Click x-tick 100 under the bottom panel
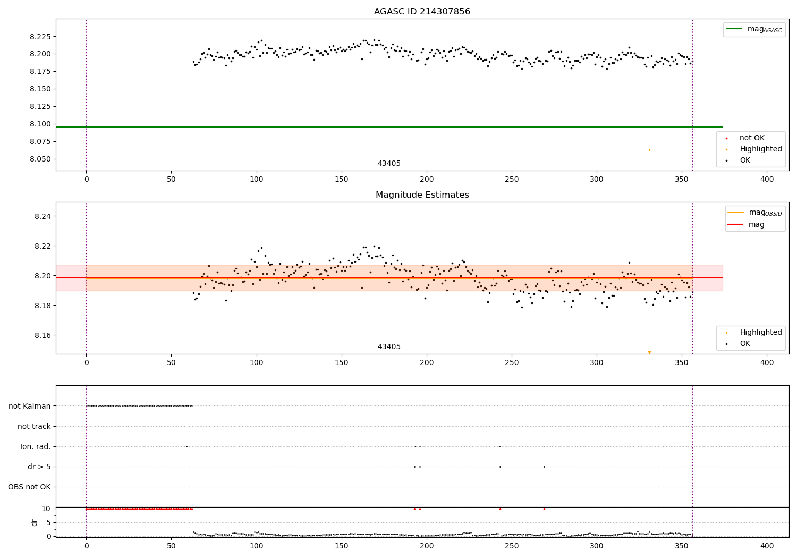 (256, 546)
